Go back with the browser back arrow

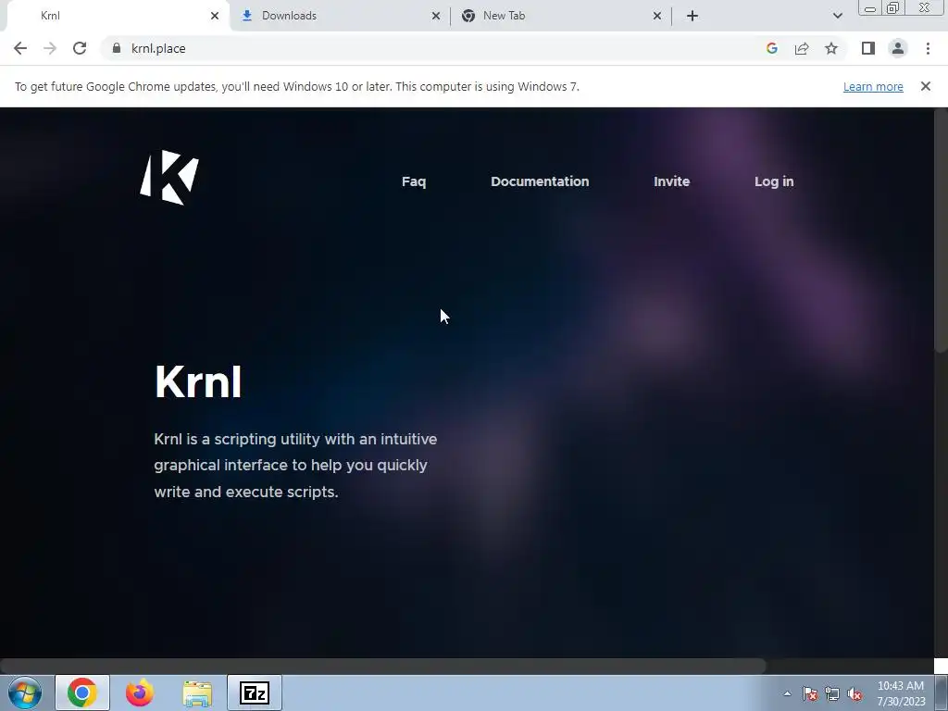20,48
